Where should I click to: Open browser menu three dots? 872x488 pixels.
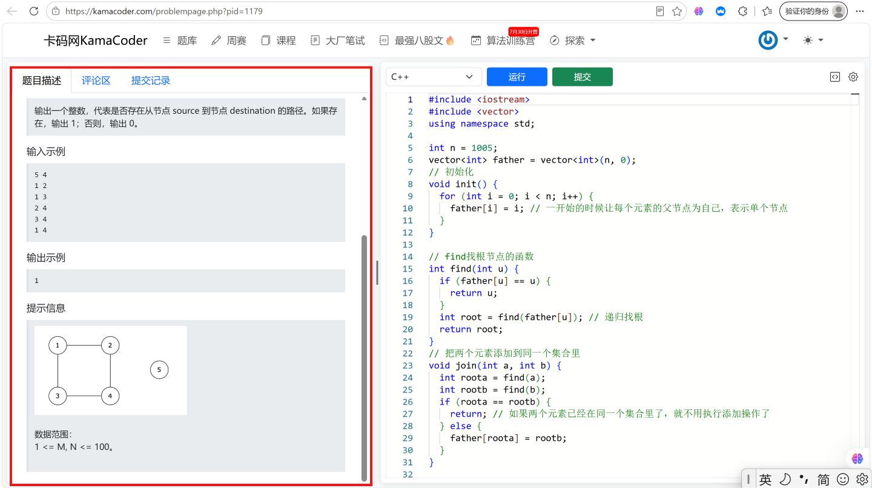click(859, 11)
